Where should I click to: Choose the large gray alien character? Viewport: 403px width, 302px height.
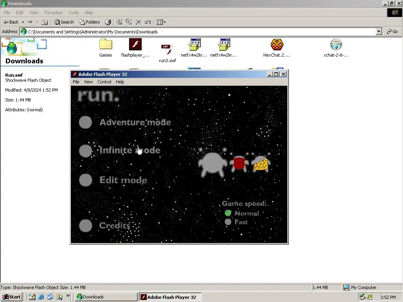[x=213, y=163]
